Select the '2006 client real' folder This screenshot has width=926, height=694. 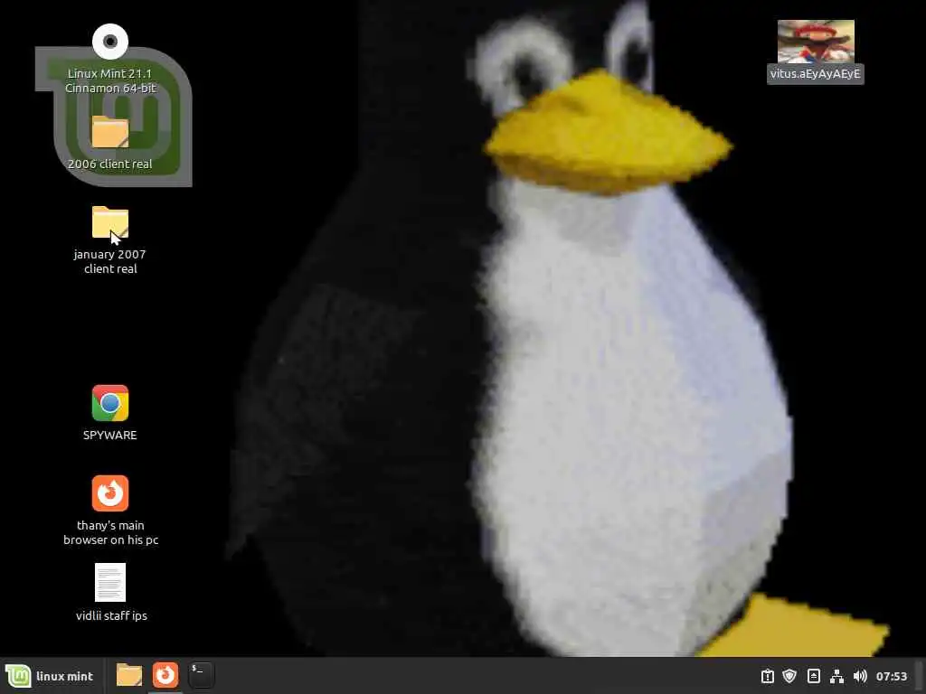click(x=109, y=132)
